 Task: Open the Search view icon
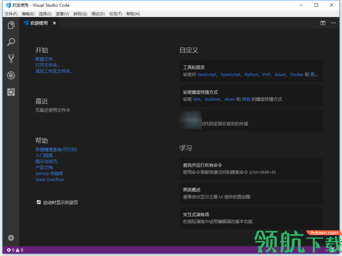click(x=11, y=42)
